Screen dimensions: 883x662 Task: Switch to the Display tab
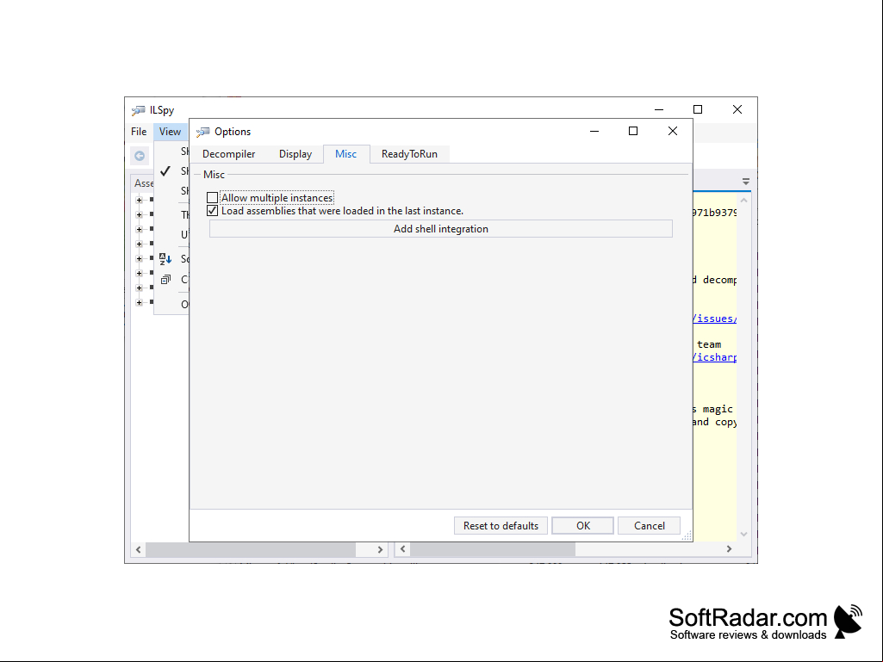[x=295, y=154]
